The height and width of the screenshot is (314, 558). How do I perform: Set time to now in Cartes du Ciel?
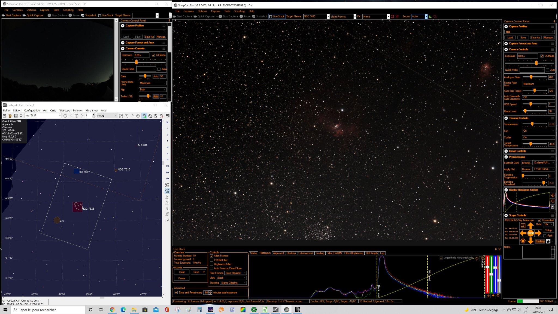77,116
